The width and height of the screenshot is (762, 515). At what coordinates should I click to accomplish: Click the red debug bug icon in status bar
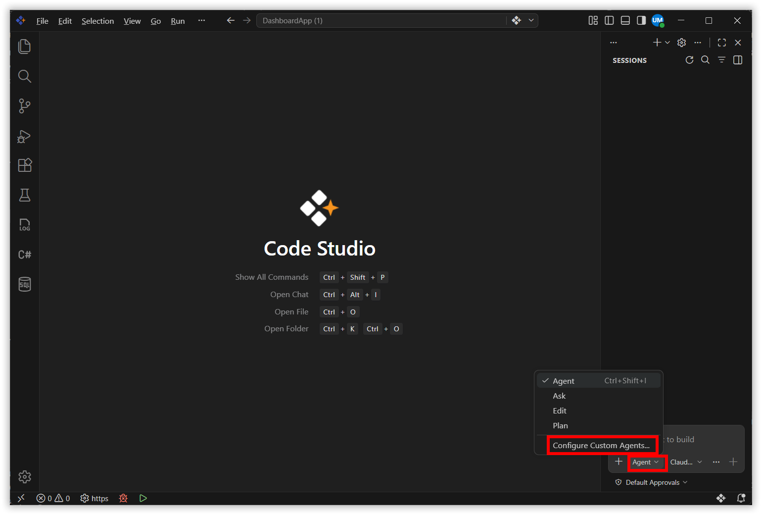point(123,498)
